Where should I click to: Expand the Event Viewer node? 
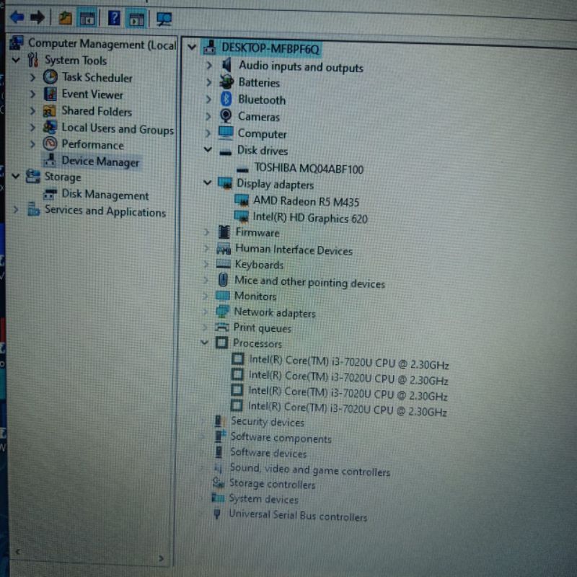pyautogui.click(x=32, y=94)
